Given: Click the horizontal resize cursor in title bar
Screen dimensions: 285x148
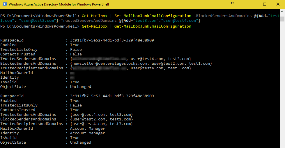Looking at the screenshot, I should [x=232, y=3].
